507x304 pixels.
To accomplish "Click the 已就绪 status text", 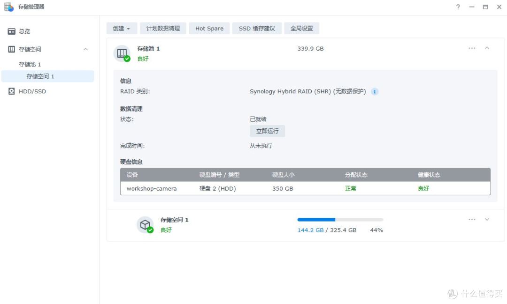I will click(x=258, y=119).
